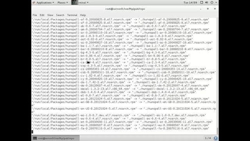Screen dimensions: 250x141
Task: Click the hunspell-be-1.1-7 output line
Action: click(x=109, y=46)
